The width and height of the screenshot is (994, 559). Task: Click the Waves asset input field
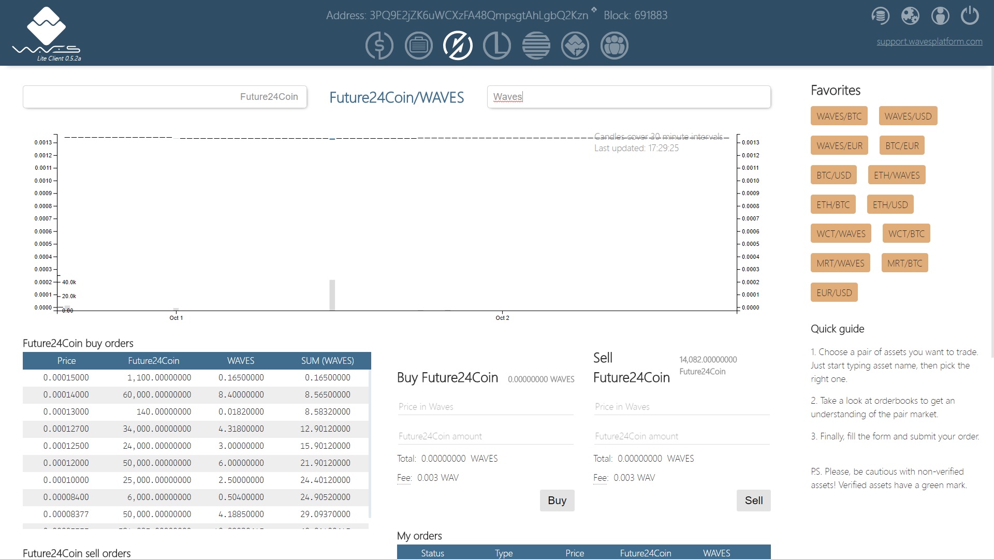628,97
